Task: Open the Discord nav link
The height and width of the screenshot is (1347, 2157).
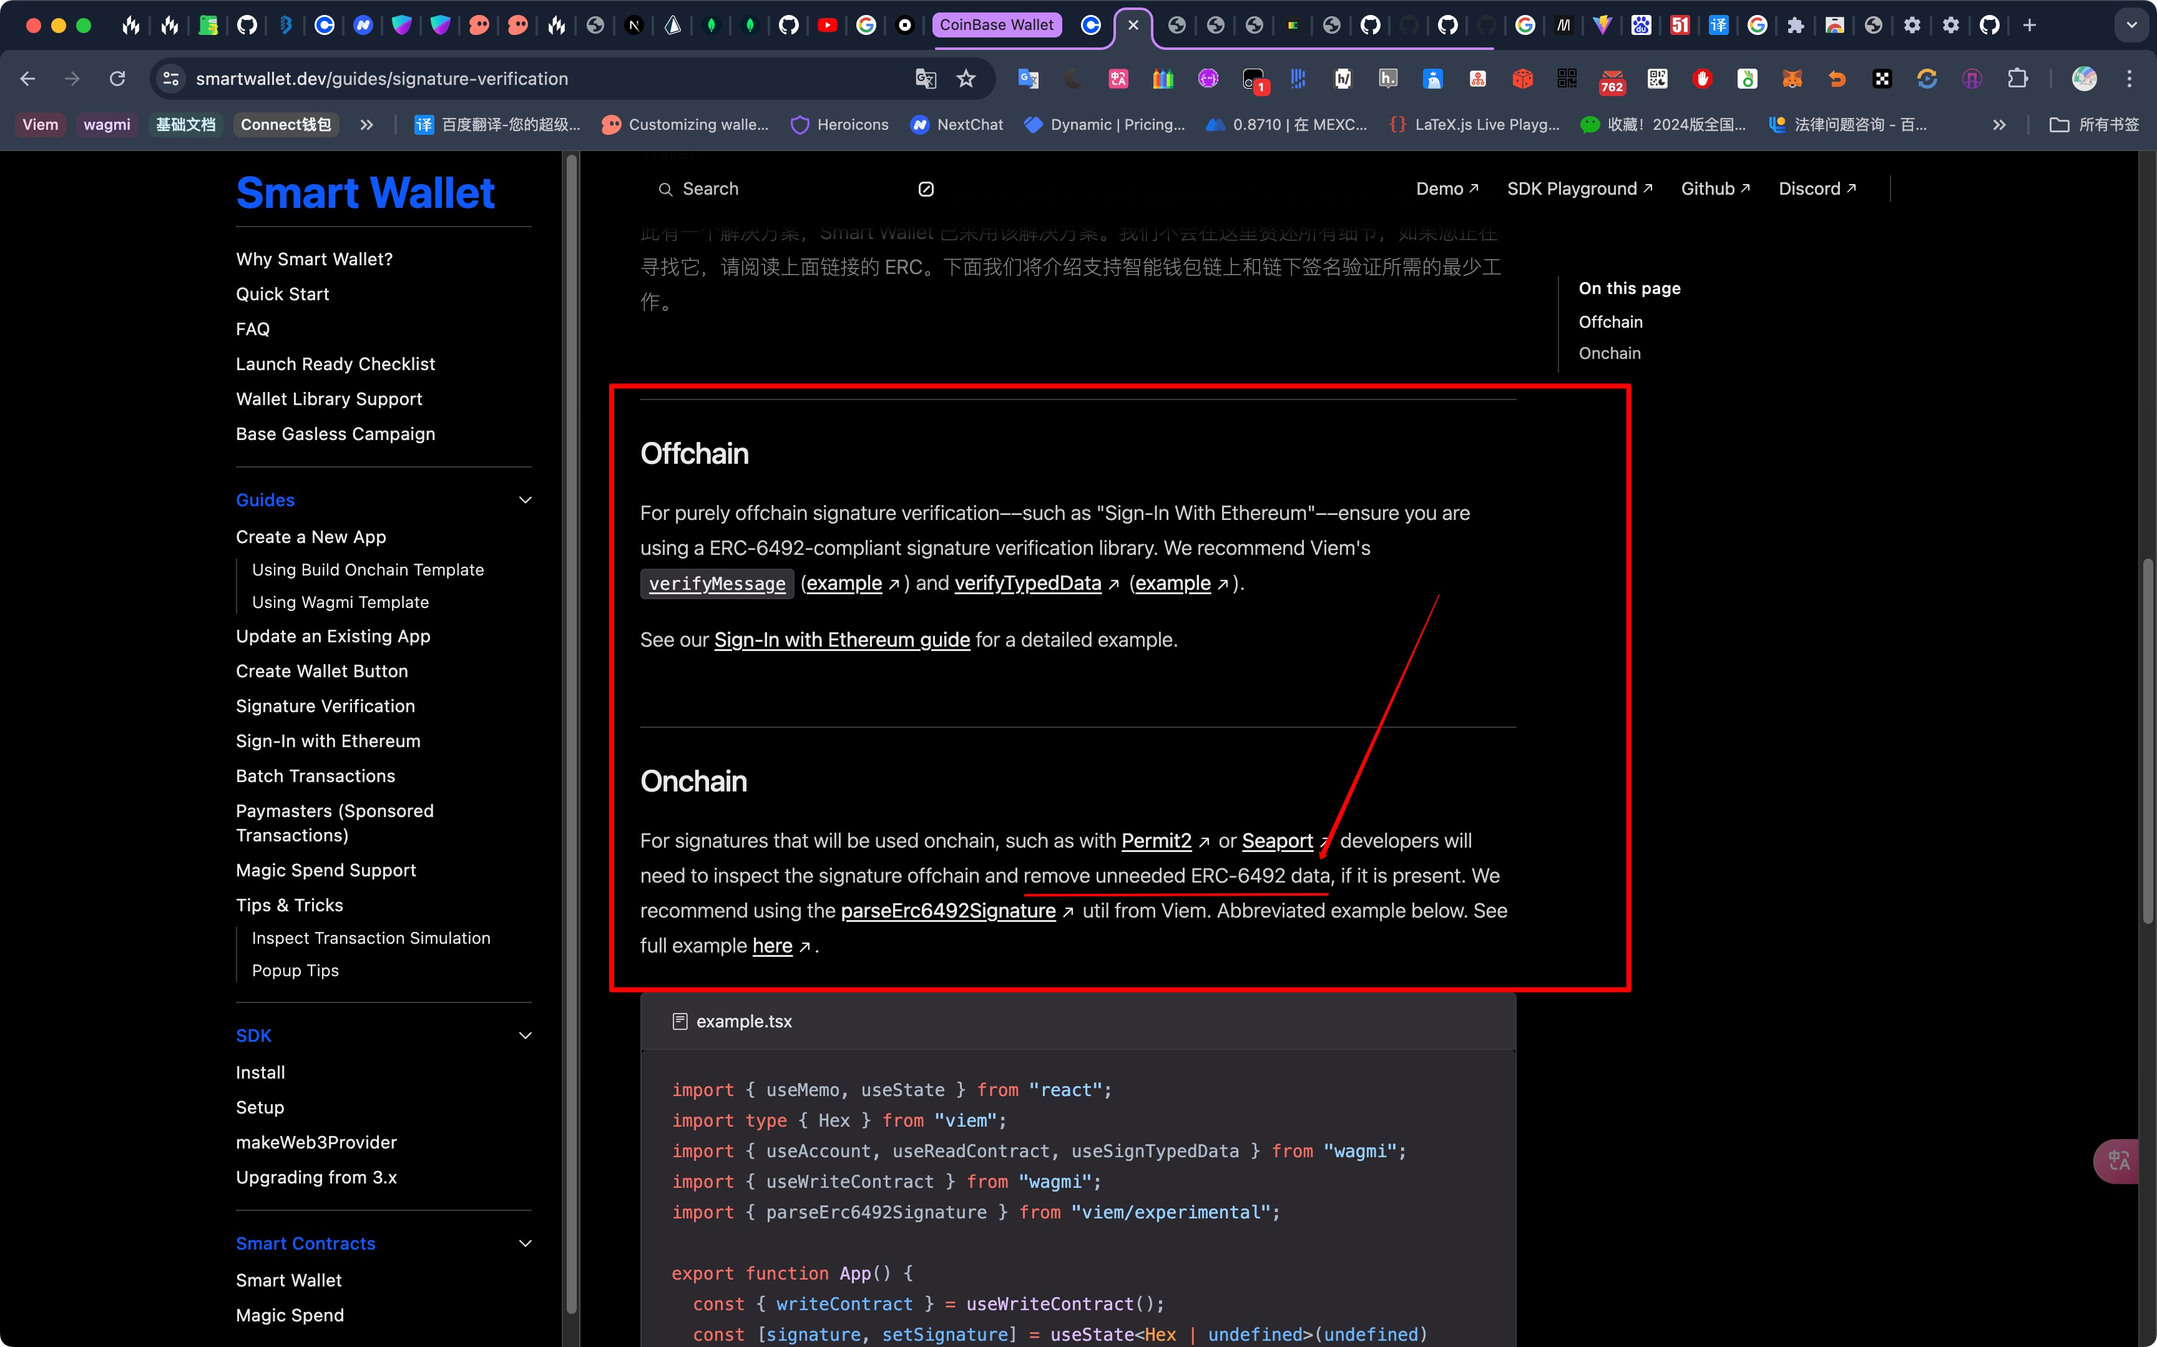Action: pos(1817,189)
